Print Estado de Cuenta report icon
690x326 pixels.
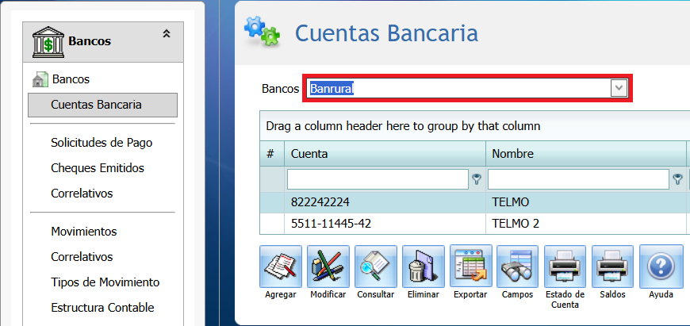(x=565, y=267)
